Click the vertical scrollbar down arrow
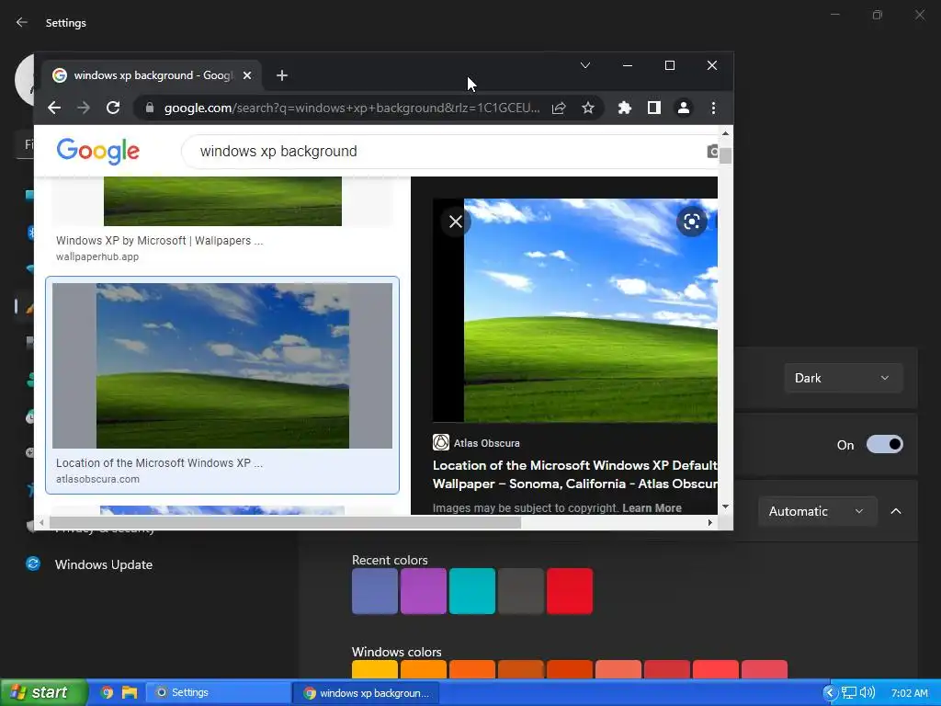Screen dimensions: 941x706 pos(726,507)
